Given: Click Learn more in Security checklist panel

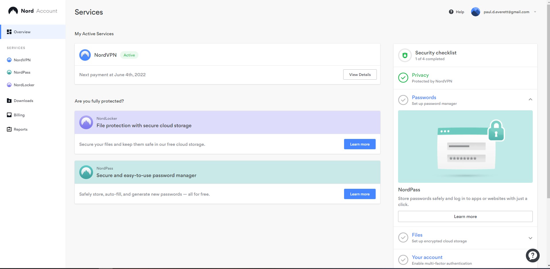Looking at the screenshot, I should point(465,216).
